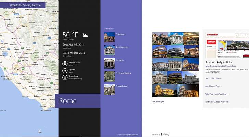Image resolution: width=249 pixels, height=137 pixels.
Task: Click the partly cloudy weather icon
Action: pyautogui.click(x=85, y=35)
